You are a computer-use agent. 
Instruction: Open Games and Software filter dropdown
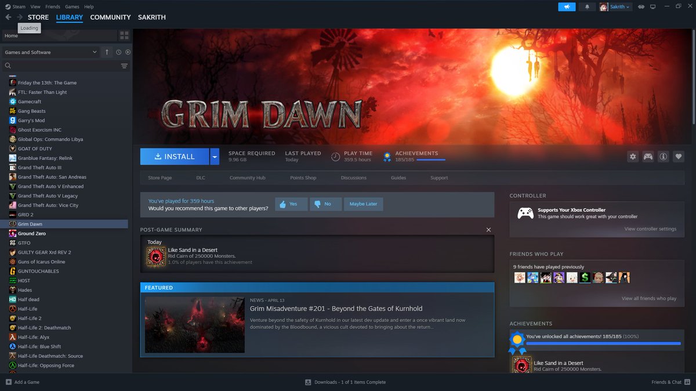point(51,52)
